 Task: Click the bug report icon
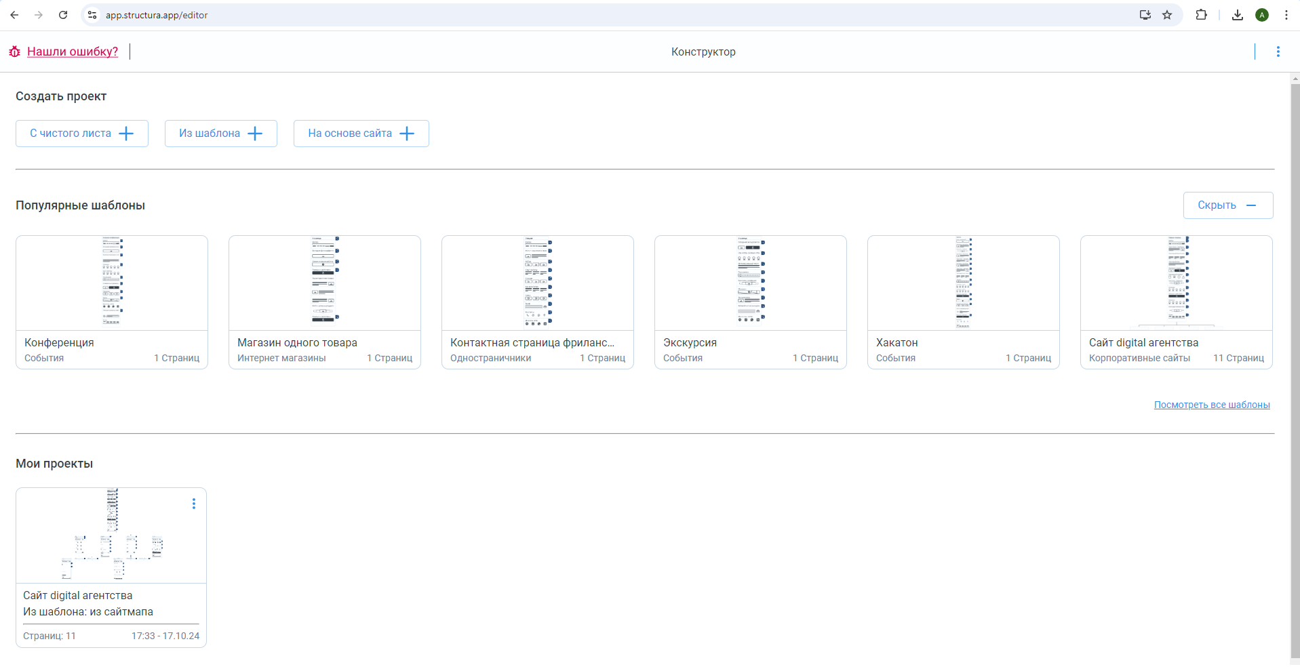[x=14, y=52]
